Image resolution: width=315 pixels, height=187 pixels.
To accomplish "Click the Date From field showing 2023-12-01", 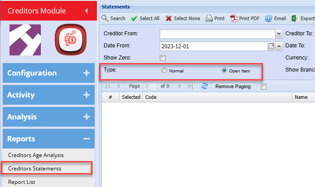I will coord(214,46).
